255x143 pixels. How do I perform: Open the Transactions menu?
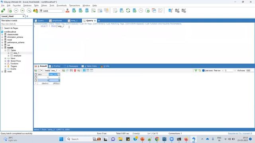click(x=75, y=6)
